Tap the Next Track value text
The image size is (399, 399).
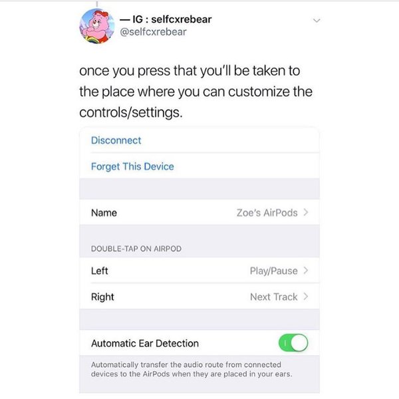(x=274, y=297)
